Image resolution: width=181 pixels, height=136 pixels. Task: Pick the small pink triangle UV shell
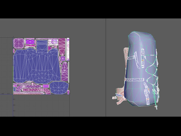(50, 48)
